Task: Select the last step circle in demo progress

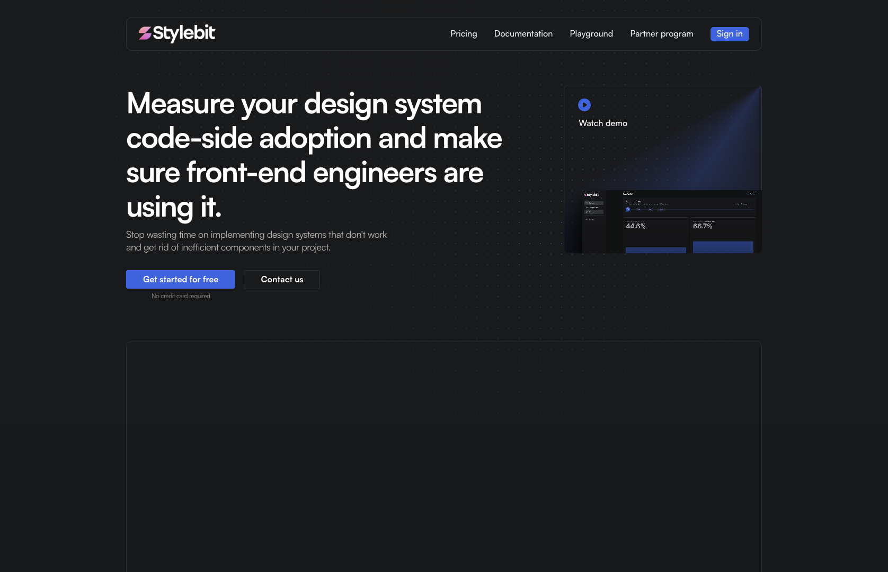Action: point(661,210)
